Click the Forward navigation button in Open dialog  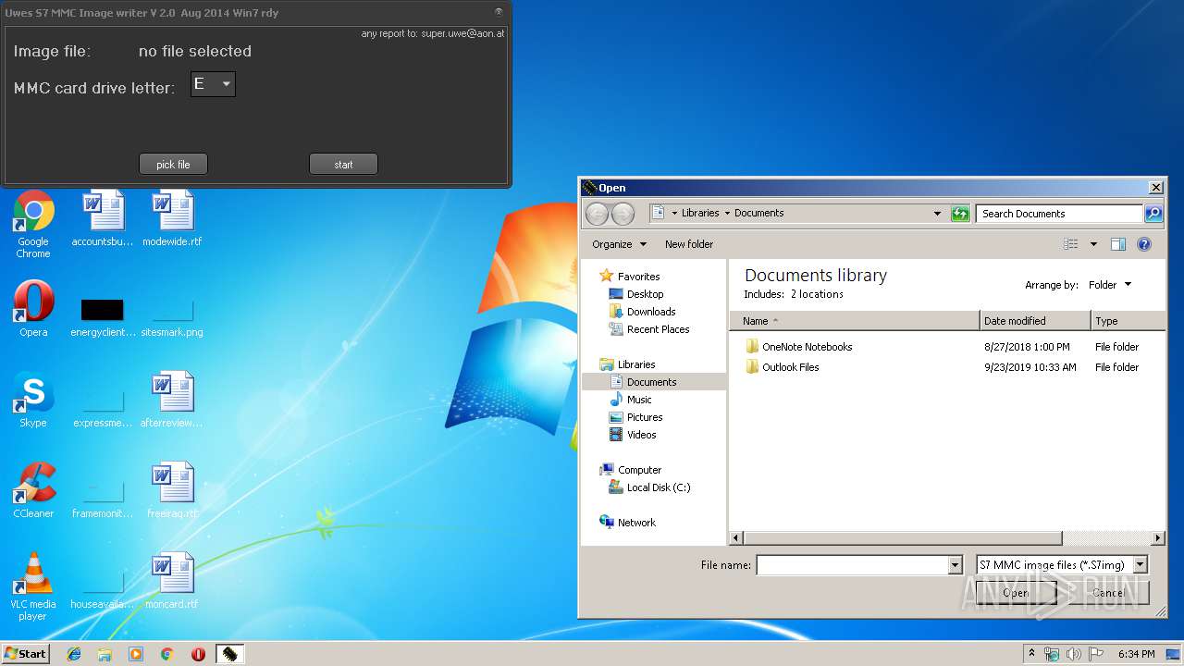tap(623, 214)
